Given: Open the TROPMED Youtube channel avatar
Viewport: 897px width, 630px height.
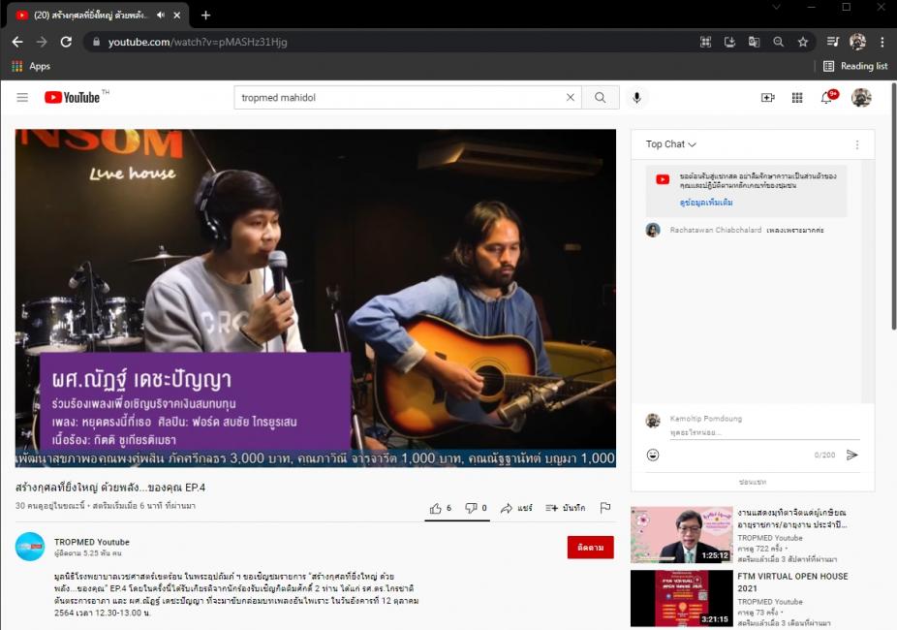Looking at the screenshot, I should (x=30, y=547).
